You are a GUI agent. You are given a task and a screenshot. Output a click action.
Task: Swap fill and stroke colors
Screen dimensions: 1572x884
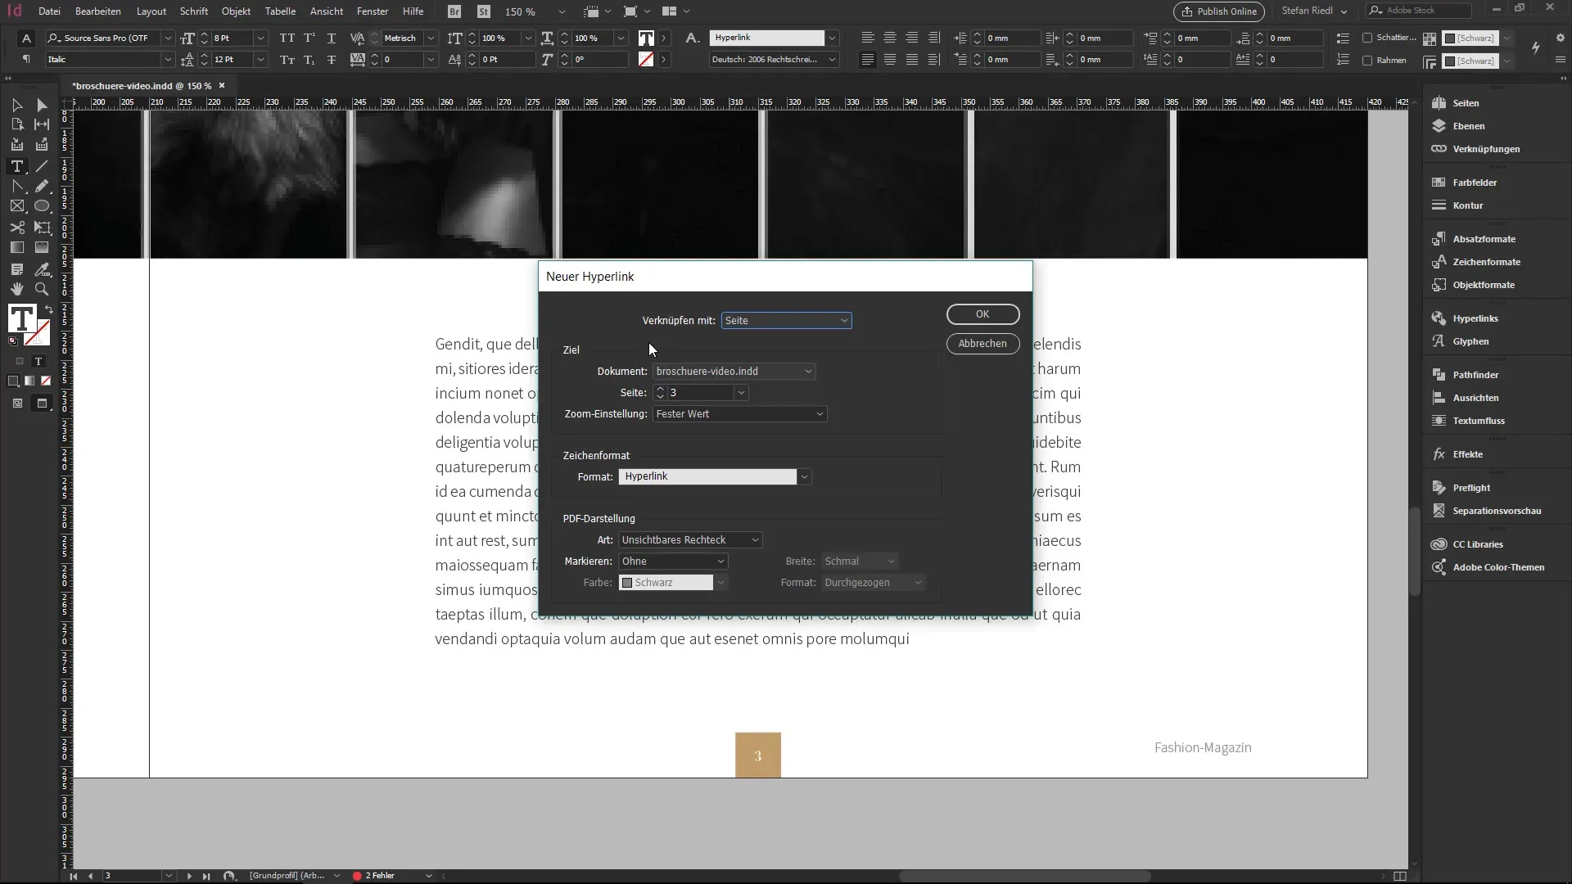(48, 309)
